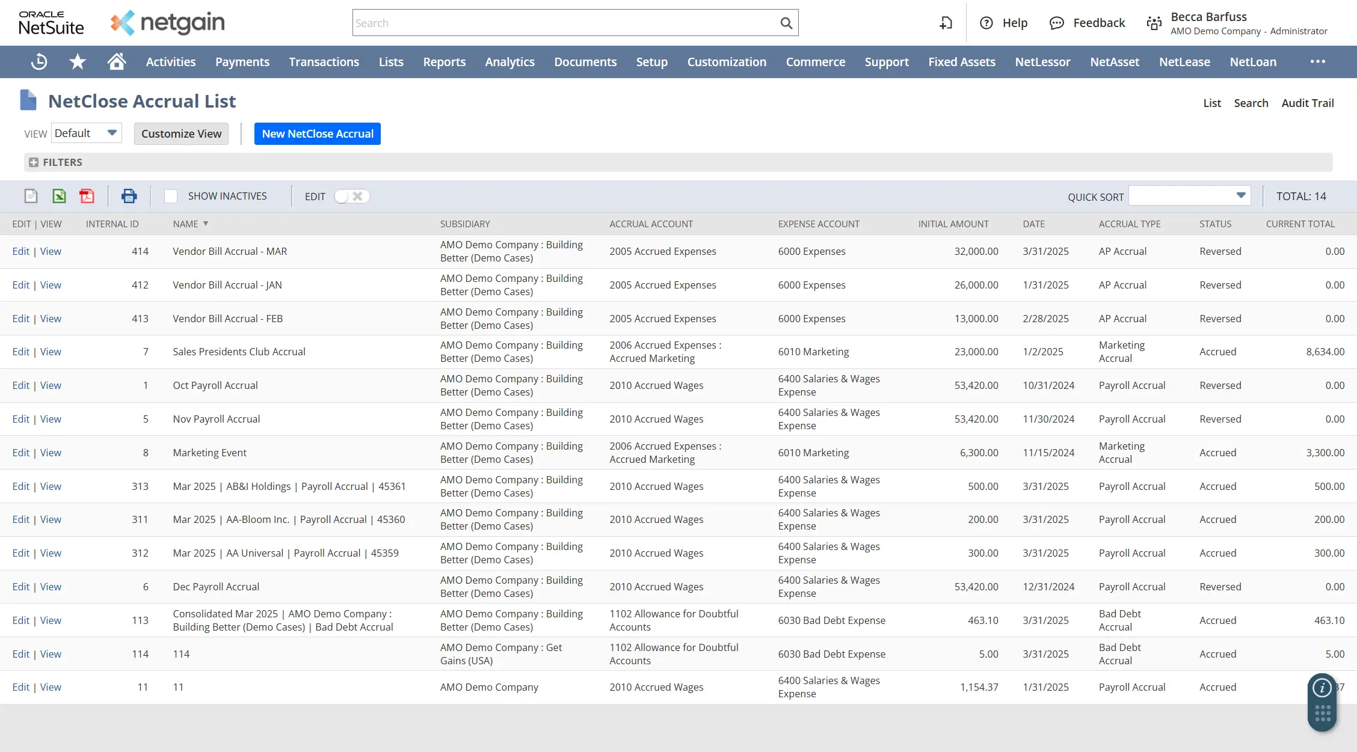
Task: Select the 'Vendor Bill Accrual - FEB' name cell
Action: click(x=227, y=319)
